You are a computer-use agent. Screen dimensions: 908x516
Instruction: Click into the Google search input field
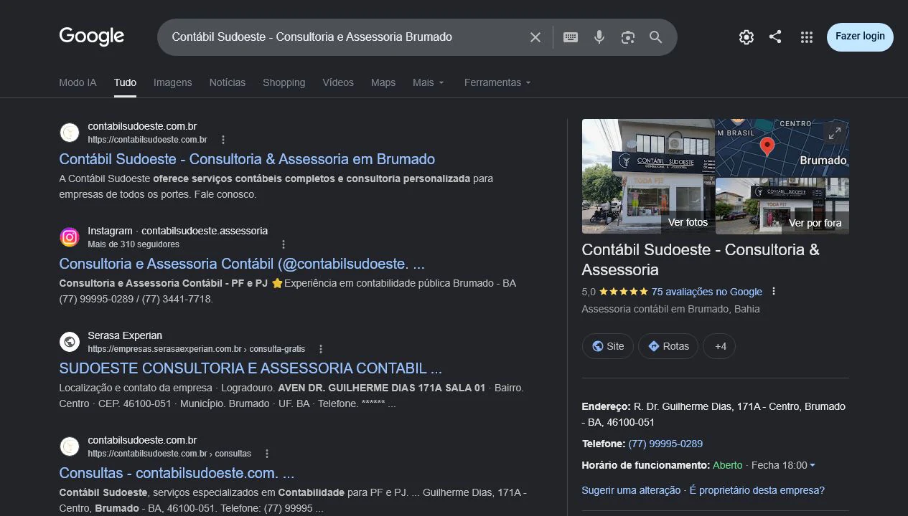[345, 37]
